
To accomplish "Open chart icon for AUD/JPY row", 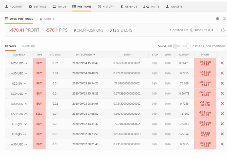I will pos(25,124).
